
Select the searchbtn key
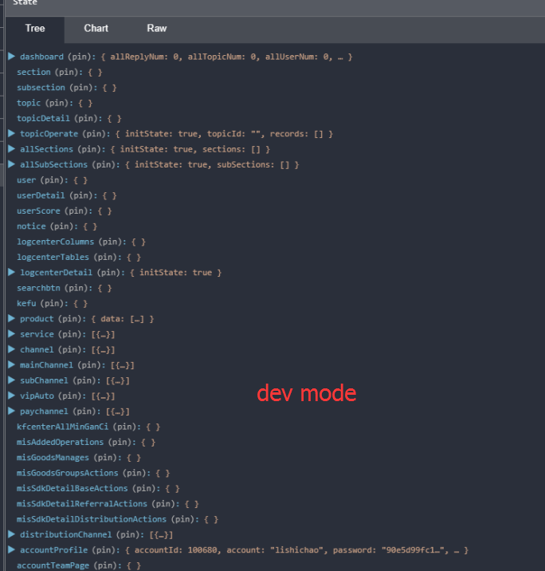pyautogui.click(x=38, y=288)
